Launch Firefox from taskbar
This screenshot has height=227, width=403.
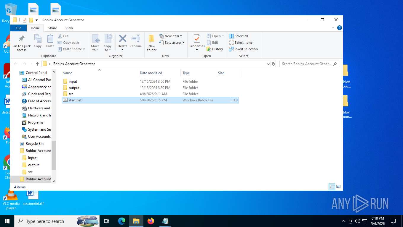(151, 221)
